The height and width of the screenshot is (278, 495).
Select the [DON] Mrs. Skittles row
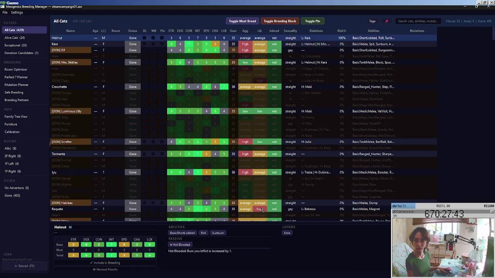(x=244, y=62)
